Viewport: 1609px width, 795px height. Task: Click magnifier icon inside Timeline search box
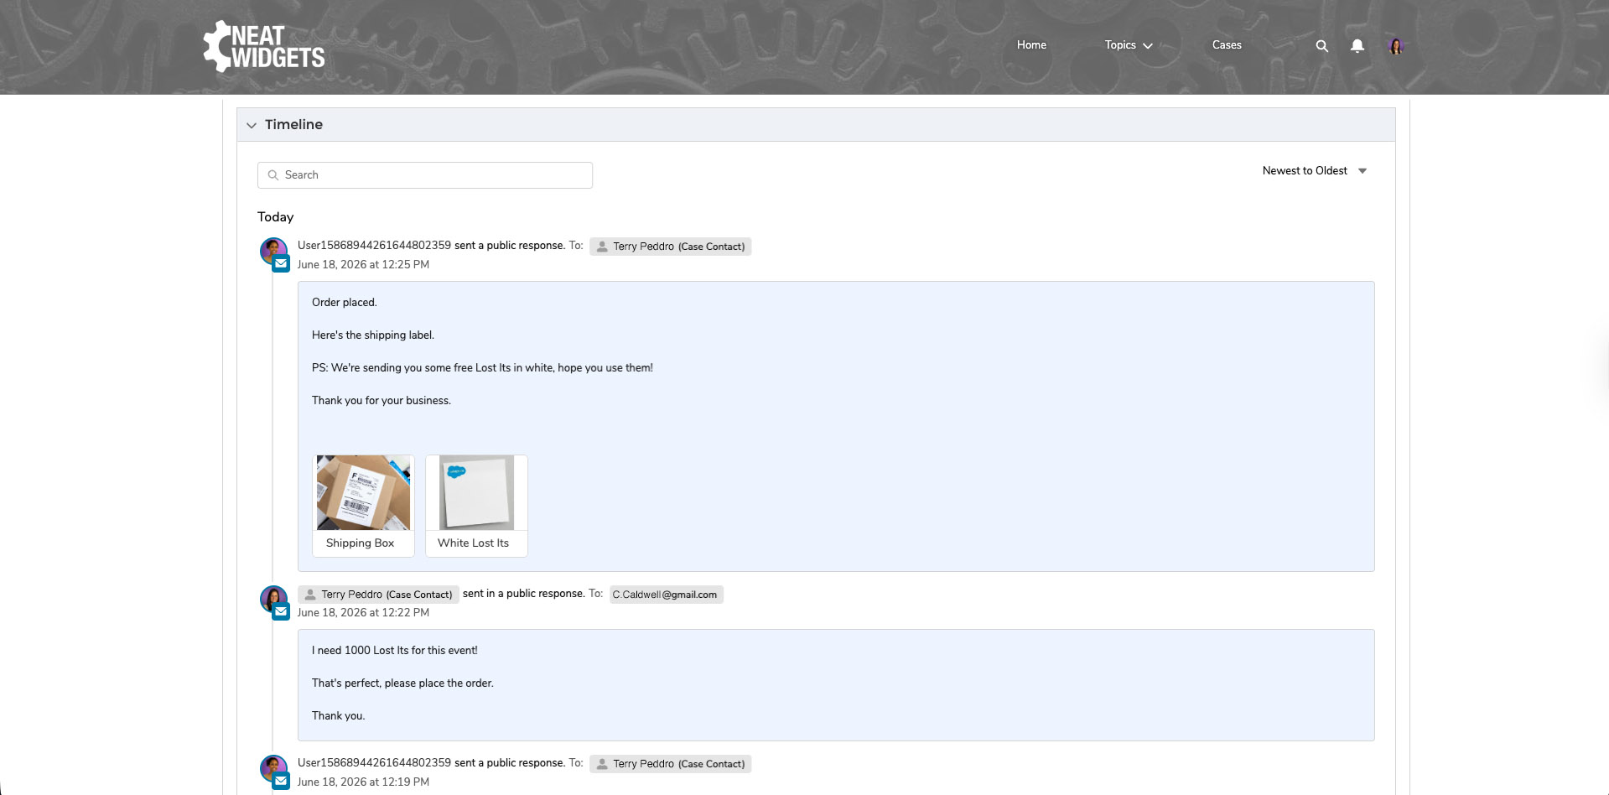click(272, 175)
